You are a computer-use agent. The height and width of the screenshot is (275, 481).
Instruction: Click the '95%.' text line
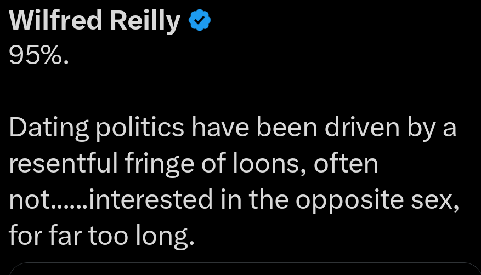coord(39,55)
